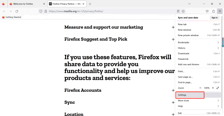This screenshot has width=224, height=116.
Task: Open the History submenu
Action: (x=199, y=48)
